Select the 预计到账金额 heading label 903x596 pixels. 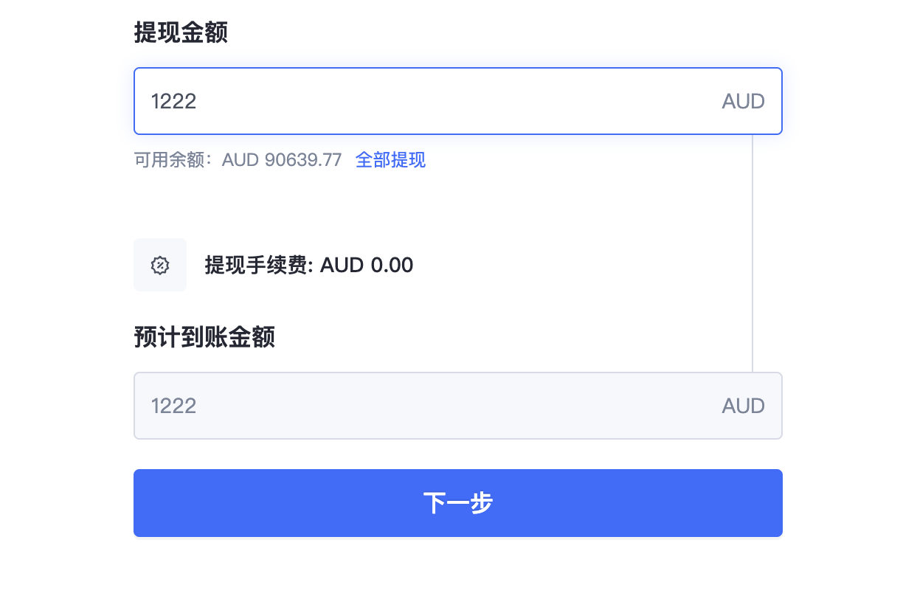pos(204,337)
